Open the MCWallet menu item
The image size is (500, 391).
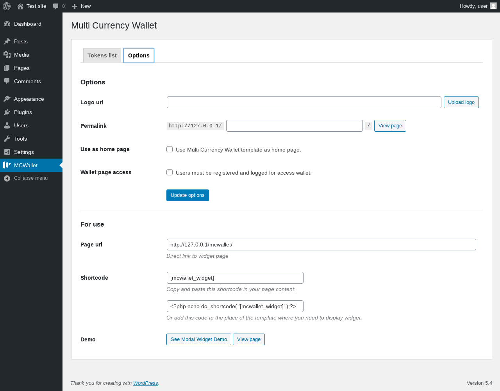31,165
